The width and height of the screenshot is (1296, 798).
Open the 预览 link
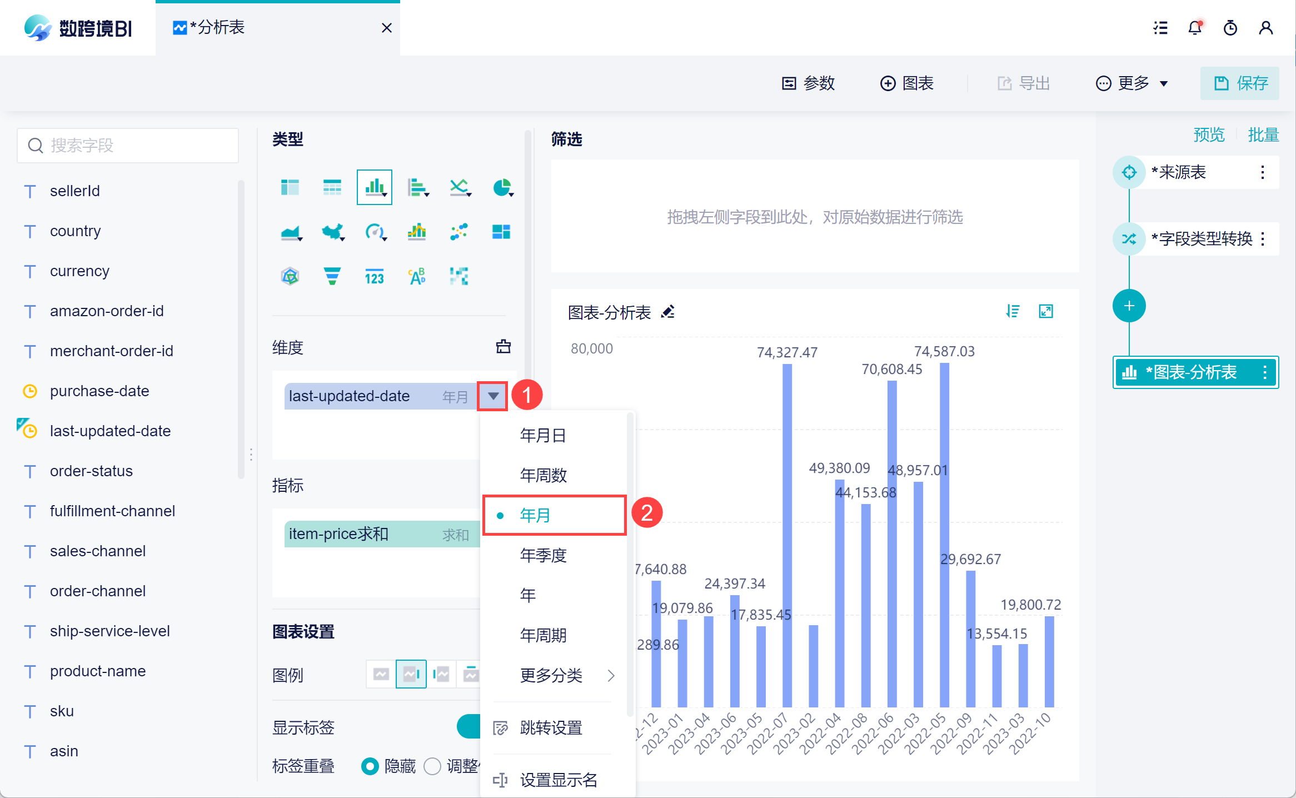coord(1208,134)
